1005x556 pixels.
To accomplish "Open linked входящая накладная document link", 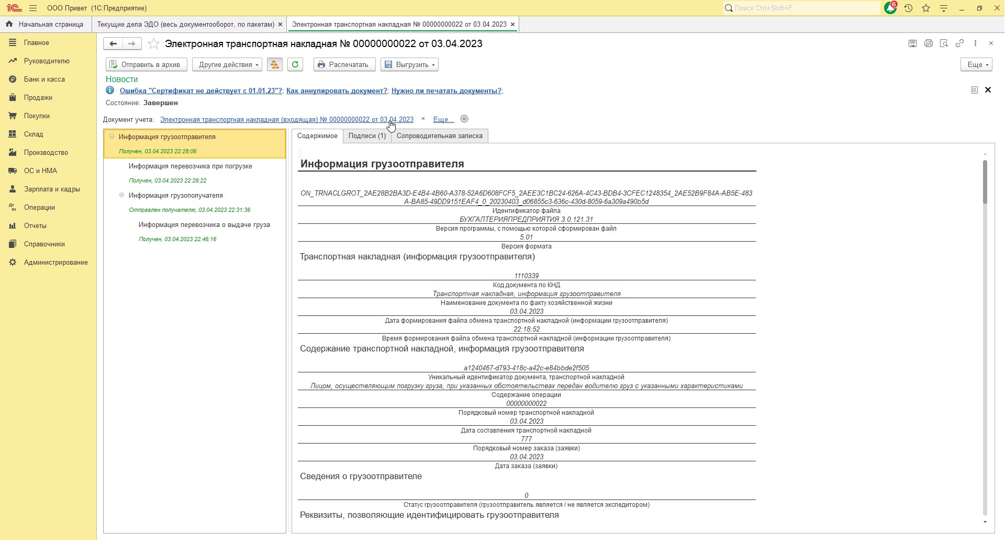I will [287, 120].
